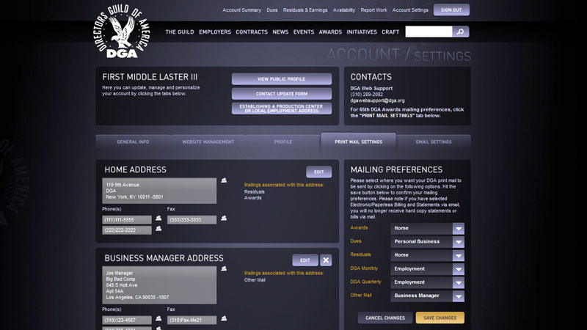Click the search magnifier icon

click(461, 32)
